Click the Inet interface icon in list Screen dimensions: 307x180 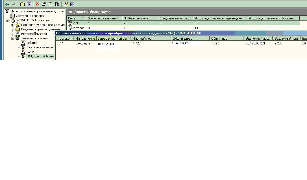click(70, 23)
